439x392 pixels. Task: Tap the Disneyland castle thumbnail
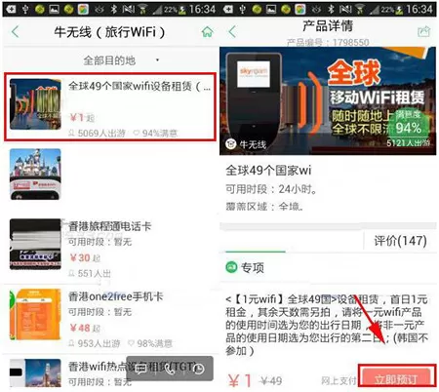tap(35, 174)
